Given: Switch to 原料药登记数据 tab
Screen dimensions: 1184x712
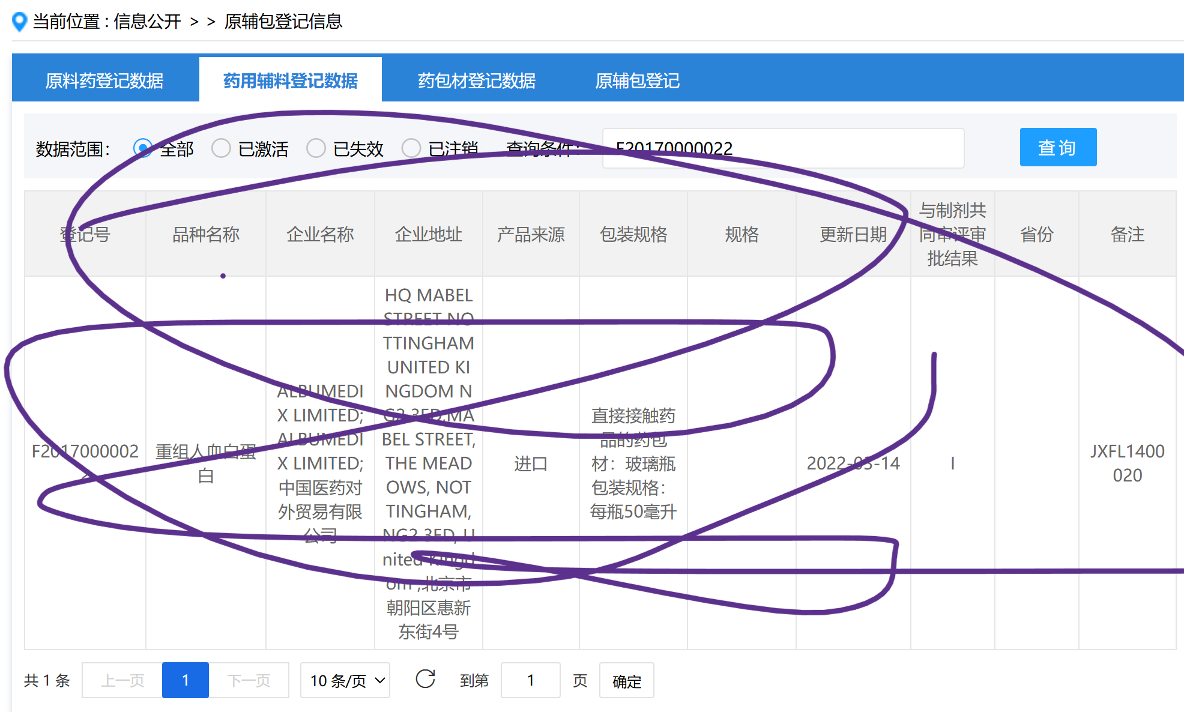Looking at the screenshot, I should point(104,80).
